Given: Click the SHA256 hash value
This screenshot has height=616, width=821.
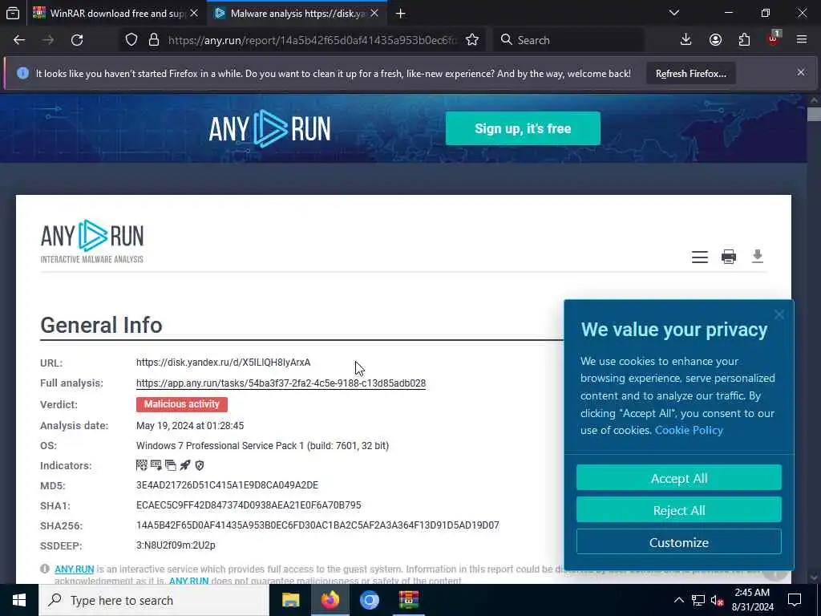Looking at the screenshot, I should (317, 525).
